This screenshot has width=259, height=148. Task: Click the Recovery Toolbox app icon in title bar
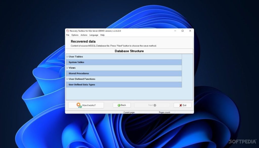coord(68,31)
